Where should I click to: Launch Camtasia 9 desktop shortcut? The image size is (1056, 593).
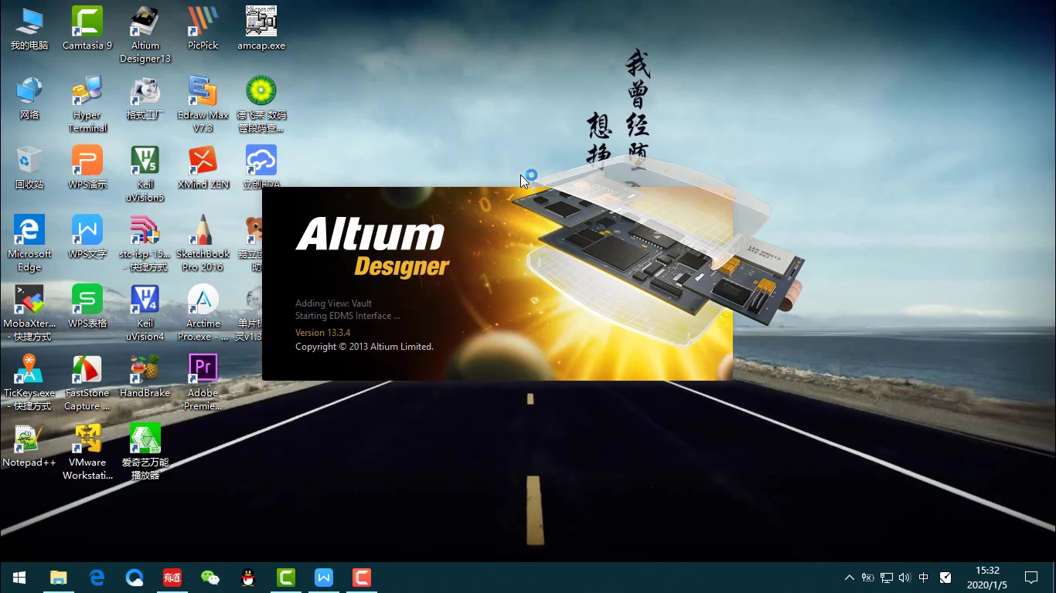coord(87,29)
